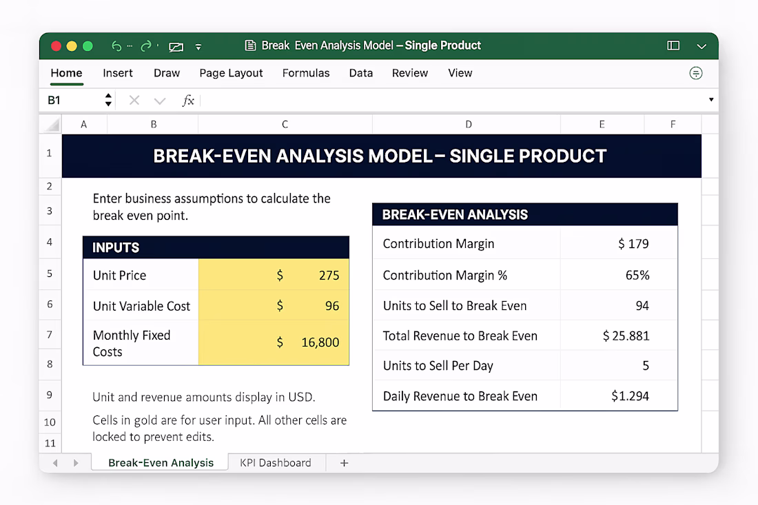Click the Unit Variable Cost label
Image resolution: width=758 pixels, height=505 pixels.
(141, 305)
